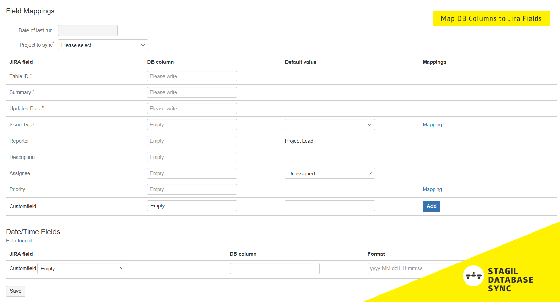
Task: Click the Priority DB column input
Action: [x=192, y=189]
